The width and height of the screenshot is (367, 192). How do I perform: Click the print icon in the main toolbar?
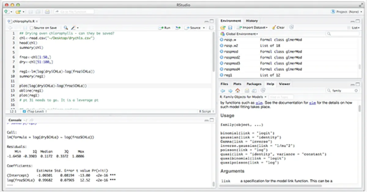click(47, 12)
